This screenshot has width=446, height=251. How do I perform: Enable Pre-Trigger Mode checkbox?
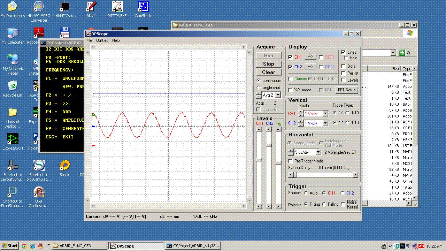coord(291,161)
